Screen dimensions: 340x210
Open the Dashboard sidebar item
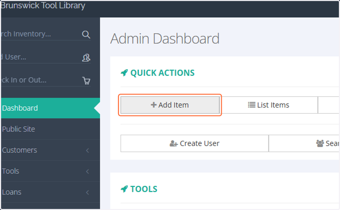(50, 108)
